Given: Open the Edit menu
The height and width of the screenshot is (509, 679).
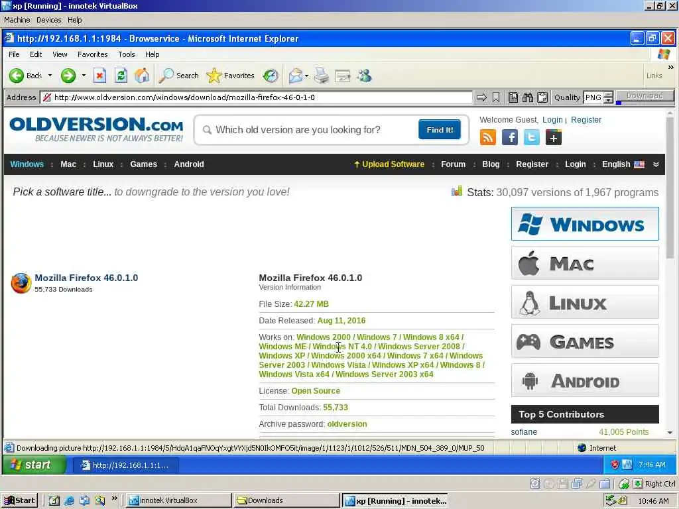Looking at the screenshot, I should click(36, 54).
